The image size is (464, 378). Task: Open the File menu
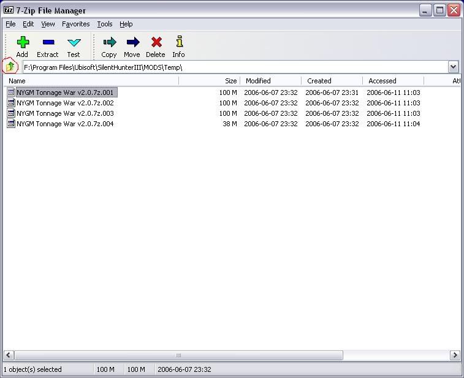10,24
